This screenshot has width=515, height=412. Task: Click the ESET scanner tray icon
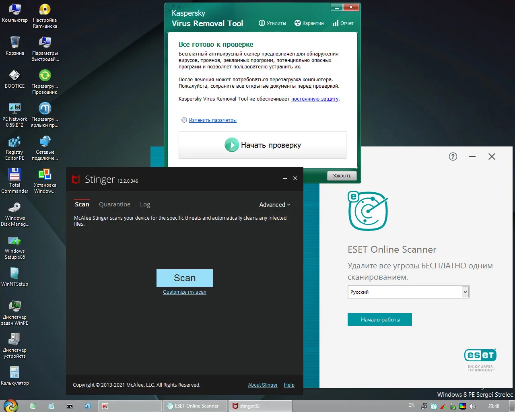click(434, 406)
